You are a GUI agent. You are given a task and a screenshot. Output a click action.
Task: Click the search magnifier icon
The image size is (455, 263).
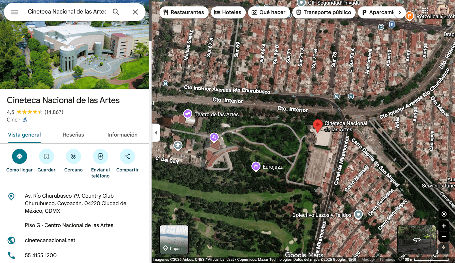point(116,12)
